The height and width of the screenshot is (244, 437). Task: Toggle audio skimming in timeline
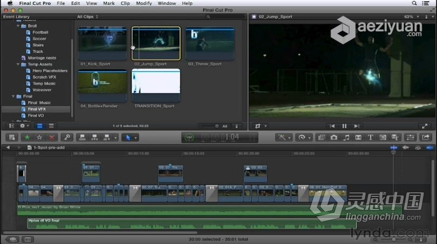[406, 148]
